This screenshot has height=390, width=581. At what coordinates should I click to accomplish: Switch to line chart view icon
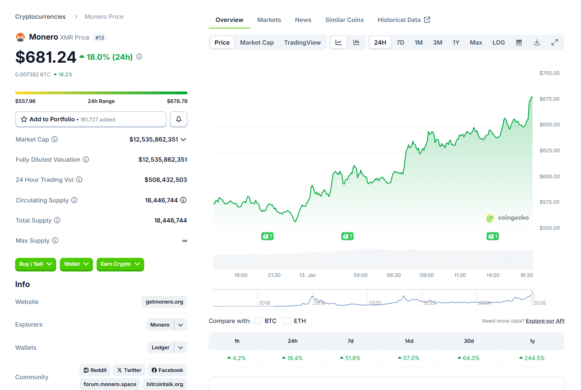(338, 42)
